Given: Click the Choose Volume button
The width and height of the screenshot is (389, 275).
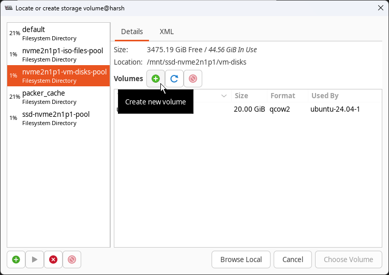Looking at the screenshot, I should point(349,259).
